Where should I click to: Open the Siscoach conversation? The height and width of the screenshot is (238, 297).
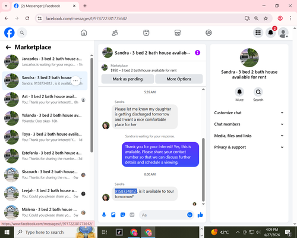pyautogui.click(x=45, y=175)
